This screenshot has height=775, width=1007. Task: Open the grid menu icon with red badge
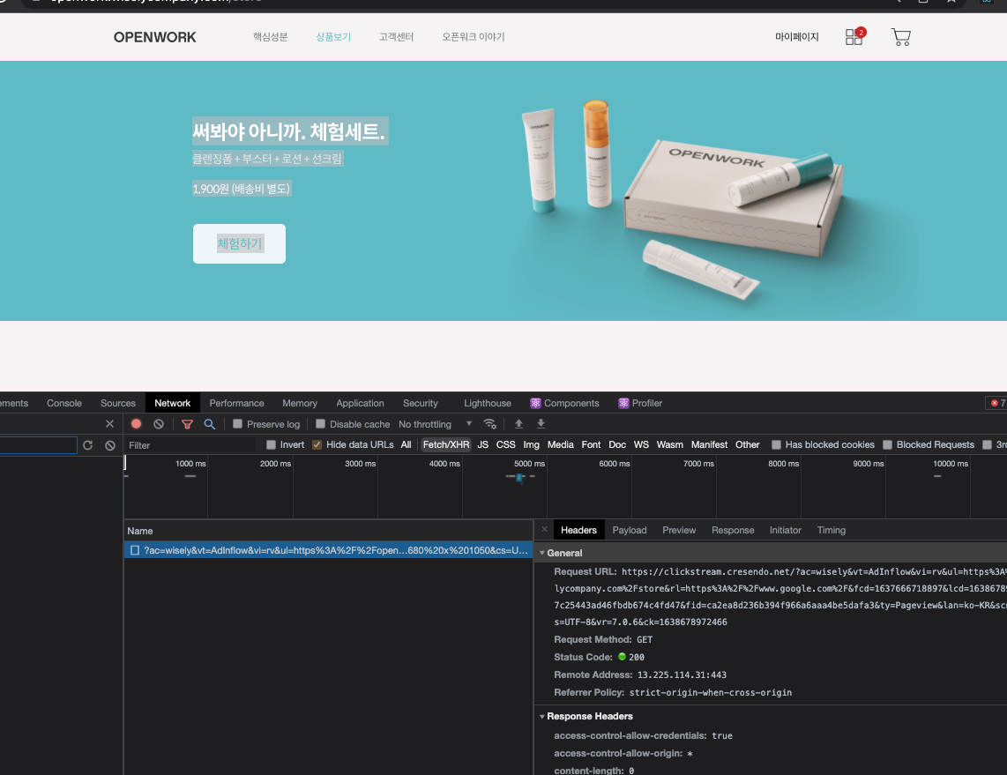point(854,37)
